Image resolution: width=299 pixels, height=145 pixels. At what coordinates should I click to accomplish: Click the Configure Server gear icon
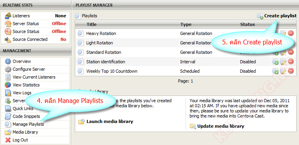[8, 69]
